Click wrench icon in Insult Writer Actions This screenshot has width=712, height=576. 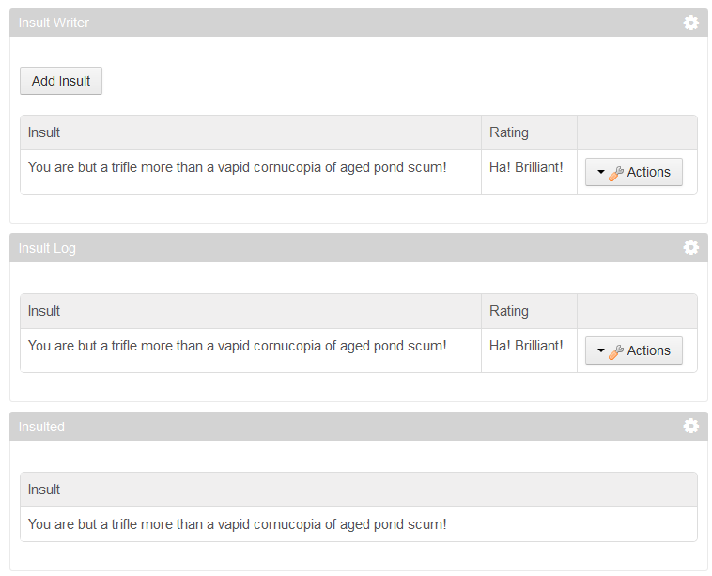(x=616, y=173)
